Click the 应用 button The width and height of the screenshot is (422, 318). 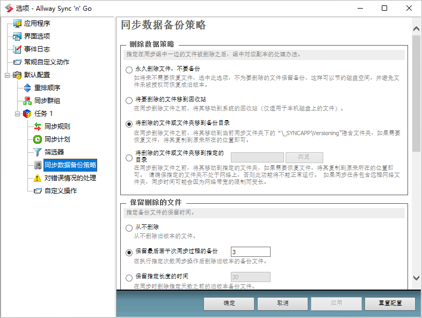click(x=337, y=304)
